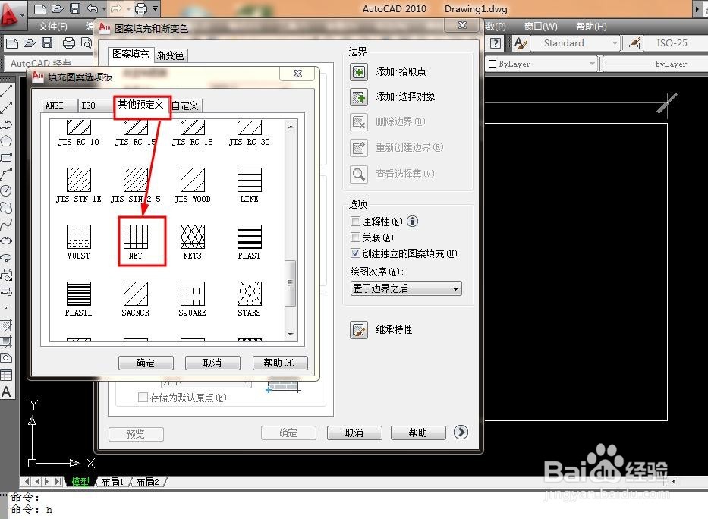
Task: Click the plot icon in standard toolbar
Action: (68, 43)
